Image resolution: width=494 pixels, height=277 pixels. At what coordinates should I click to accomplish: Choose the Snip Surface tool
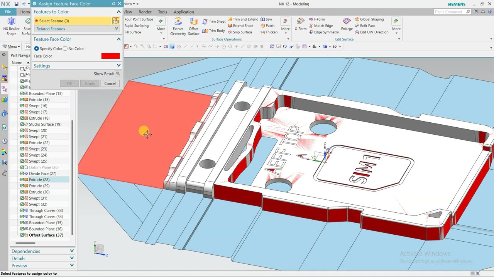(240, 32)
